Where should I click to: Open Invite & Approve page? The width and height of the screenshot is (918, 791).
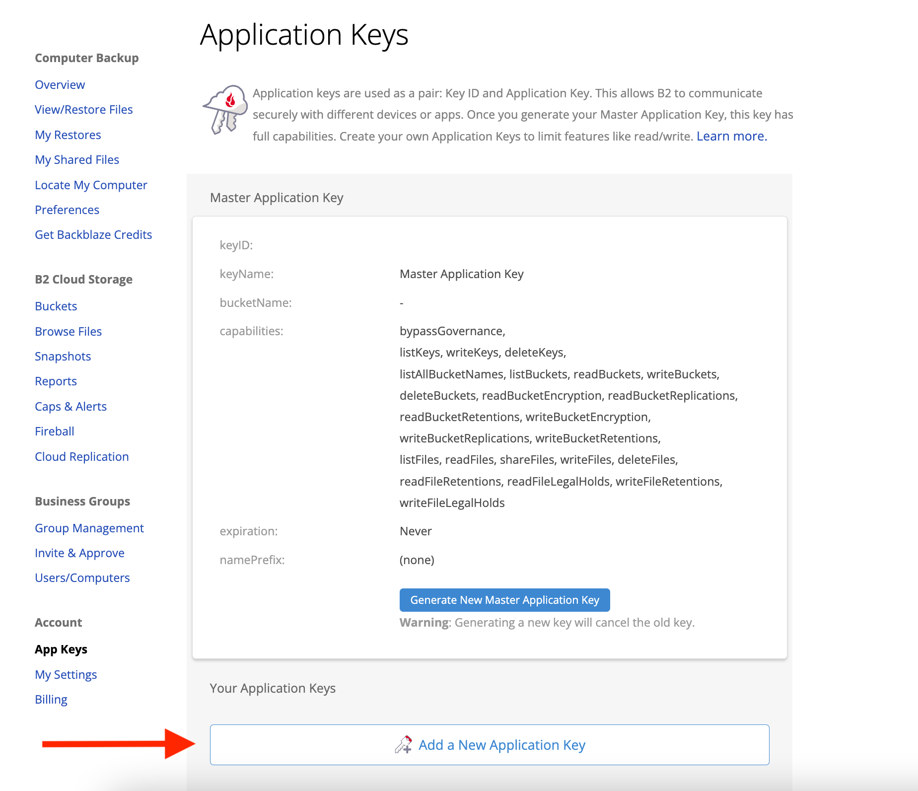pyautogui.click(x=79, y=553)
